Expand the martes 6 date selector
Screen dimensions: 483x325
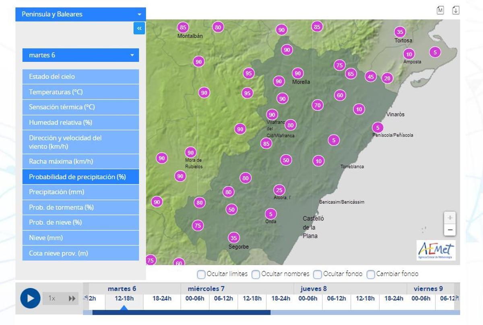[x=80, y=55]
